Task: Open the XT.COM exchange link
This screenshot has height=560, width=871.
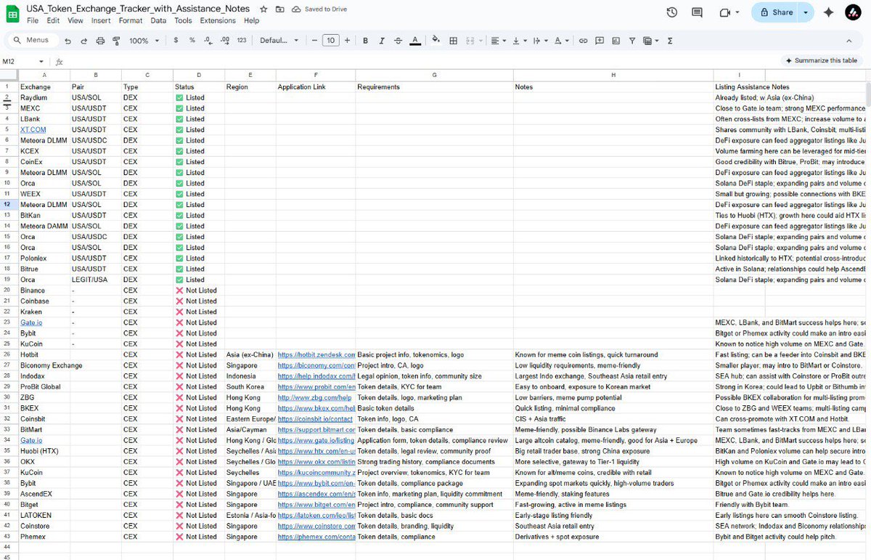Action: click(33, 129)
